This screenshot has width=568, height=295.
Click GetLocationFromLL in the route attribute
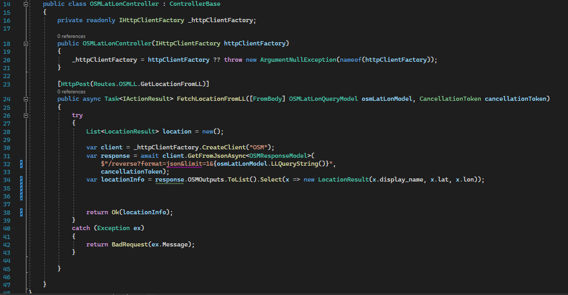pyautogui.click(x=171, y=84)
